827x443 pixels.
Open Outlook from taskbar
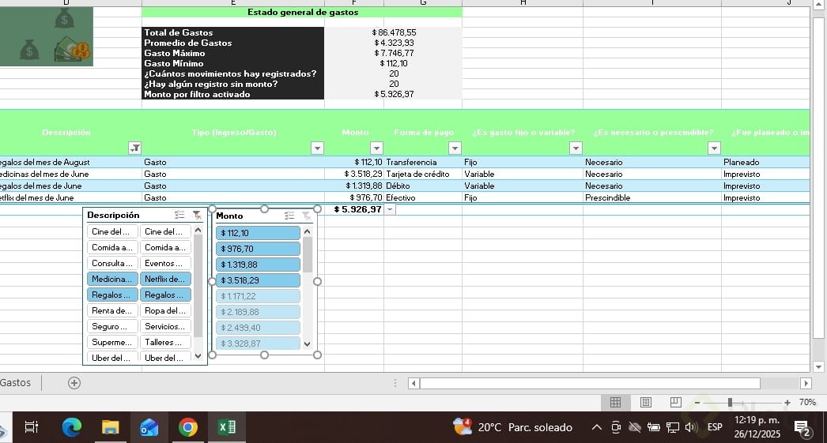pos(149,426)
